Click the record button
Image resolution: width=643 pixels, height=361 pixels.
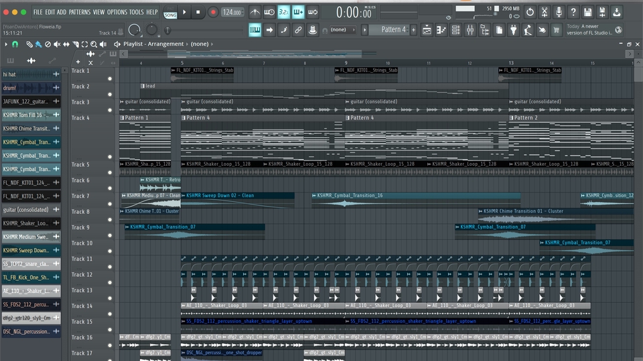(213, 12)
